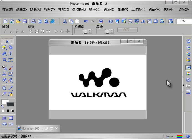The image size is (192, 139).
Task: Select the Crop tool
Action: 4,60
